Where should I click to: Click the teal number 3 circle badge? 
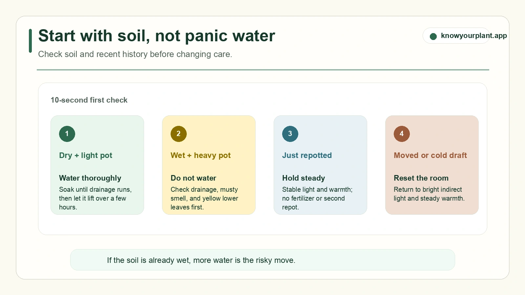click(x=290, y=134)
